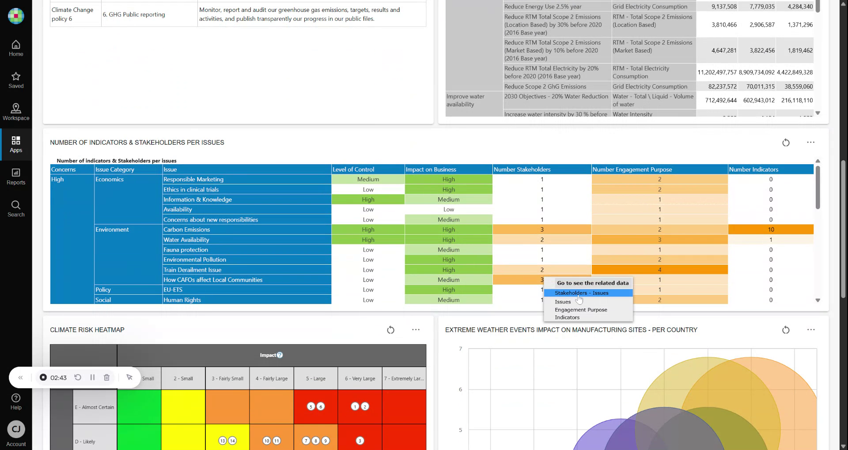Open the Help icon in sidebar

[x=16, y=401]
